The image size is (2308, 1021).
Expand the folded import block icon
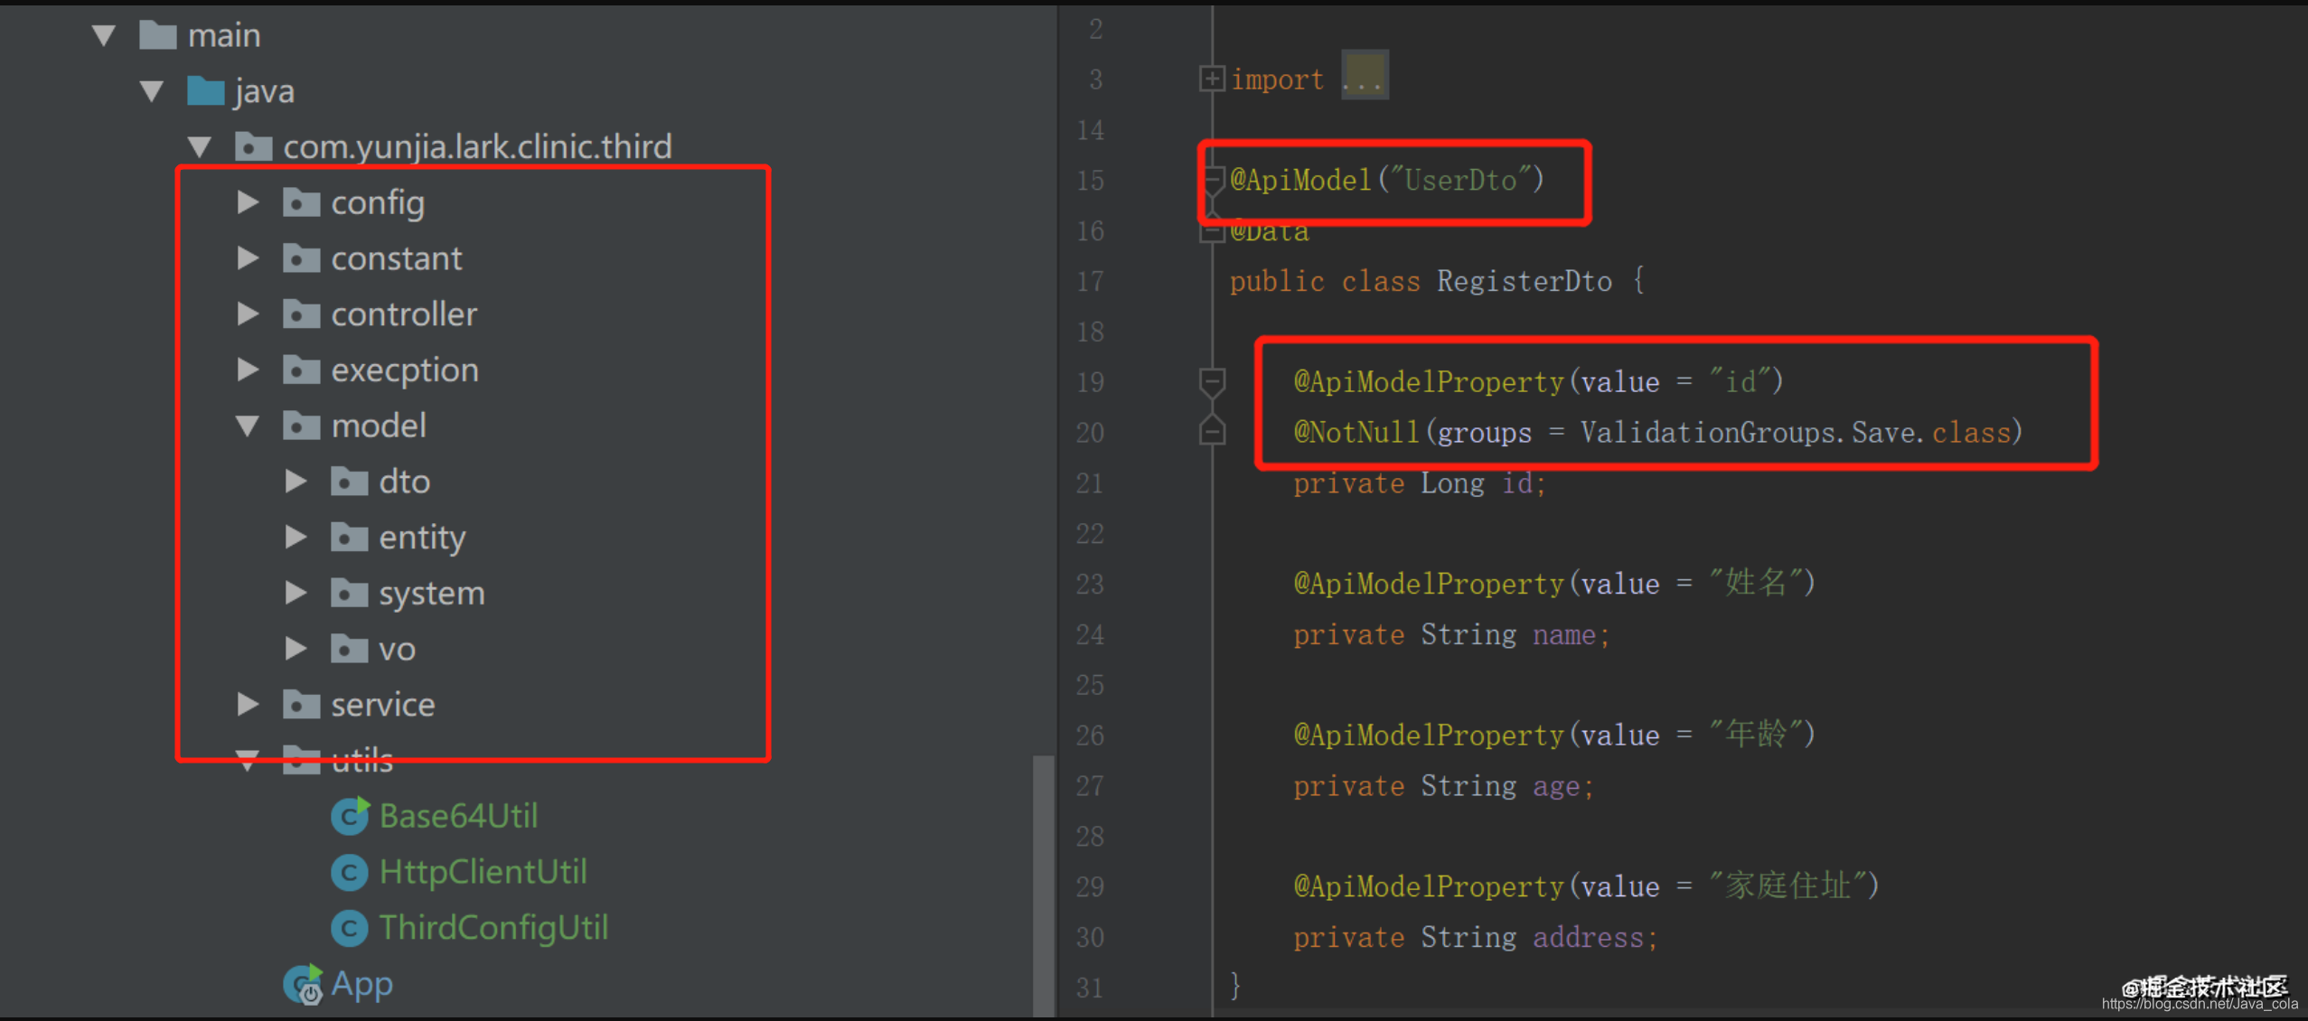[1211, 80]
